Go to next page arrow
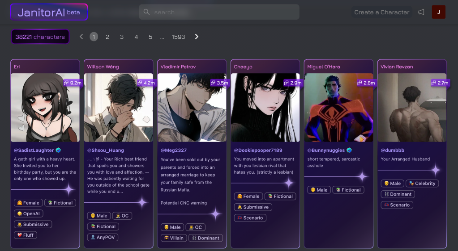Viewport: 458px width, 251px height. tap(197, 37)
